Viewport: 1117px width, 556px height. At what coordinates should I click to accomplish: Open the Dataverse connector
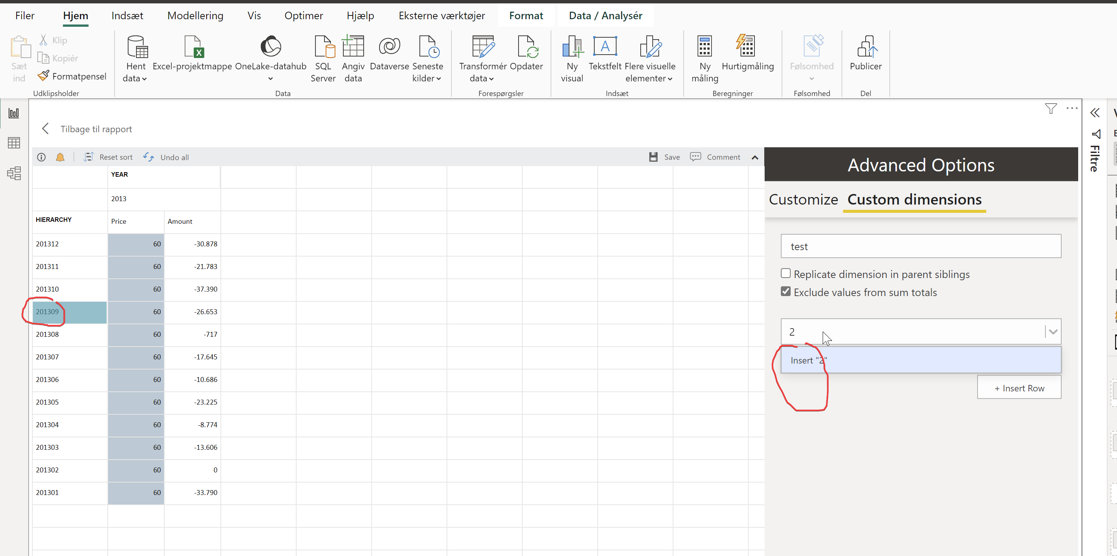[x=389, y=47]
